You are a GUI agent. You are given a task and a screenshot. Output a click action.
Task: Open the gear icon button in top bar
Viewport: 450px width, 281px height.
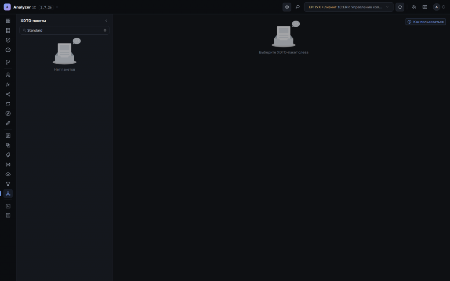(287, 7)
